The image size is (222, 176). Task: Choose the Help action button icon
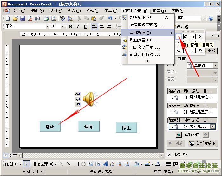(x=193, y=36)
